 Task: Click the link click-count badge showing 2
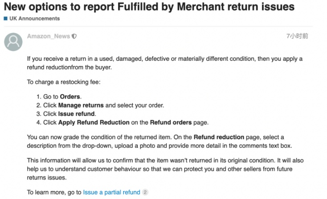click(x=145, y=192)
